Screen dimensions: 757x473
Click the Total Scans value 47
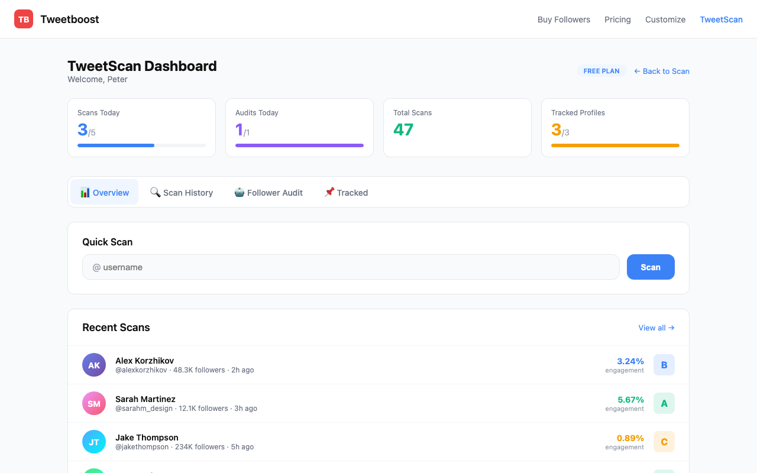pyautogui.click(x=403, y=129)
